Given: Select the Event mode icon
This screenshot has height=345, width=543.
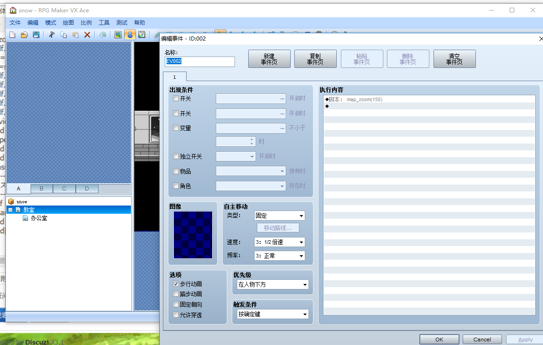Looking at the screenshot, I should point(130,35).
